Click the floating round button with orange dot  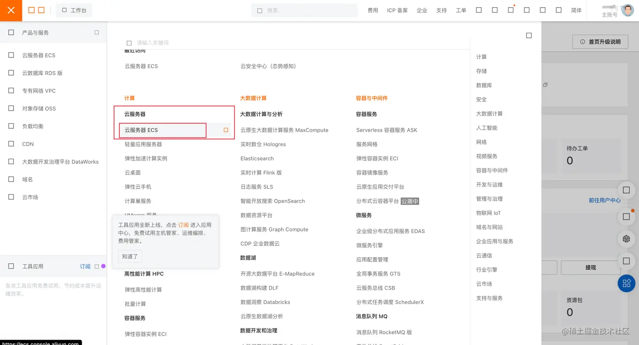626,217
